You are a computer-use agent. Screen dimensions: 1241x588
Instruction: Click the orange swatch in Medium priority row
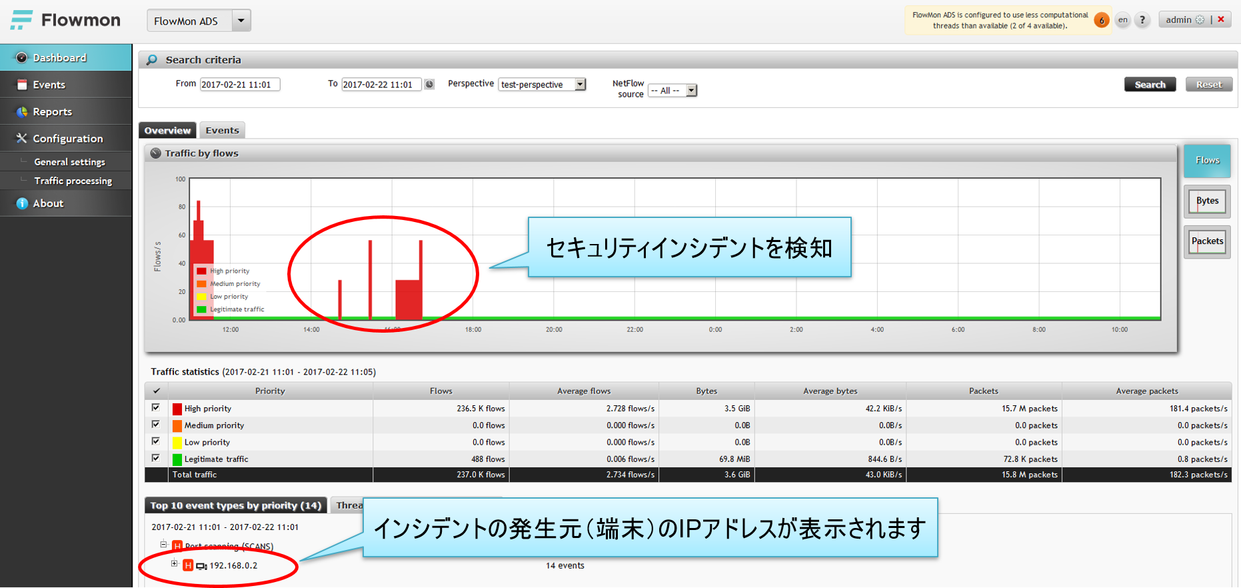click(177, 425)
